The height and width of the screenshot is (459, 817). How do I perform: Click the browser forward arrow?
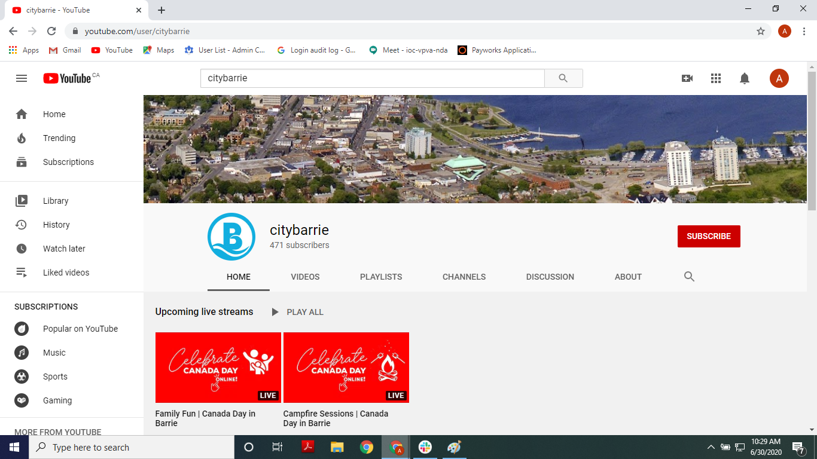click(x=32, y=31)
